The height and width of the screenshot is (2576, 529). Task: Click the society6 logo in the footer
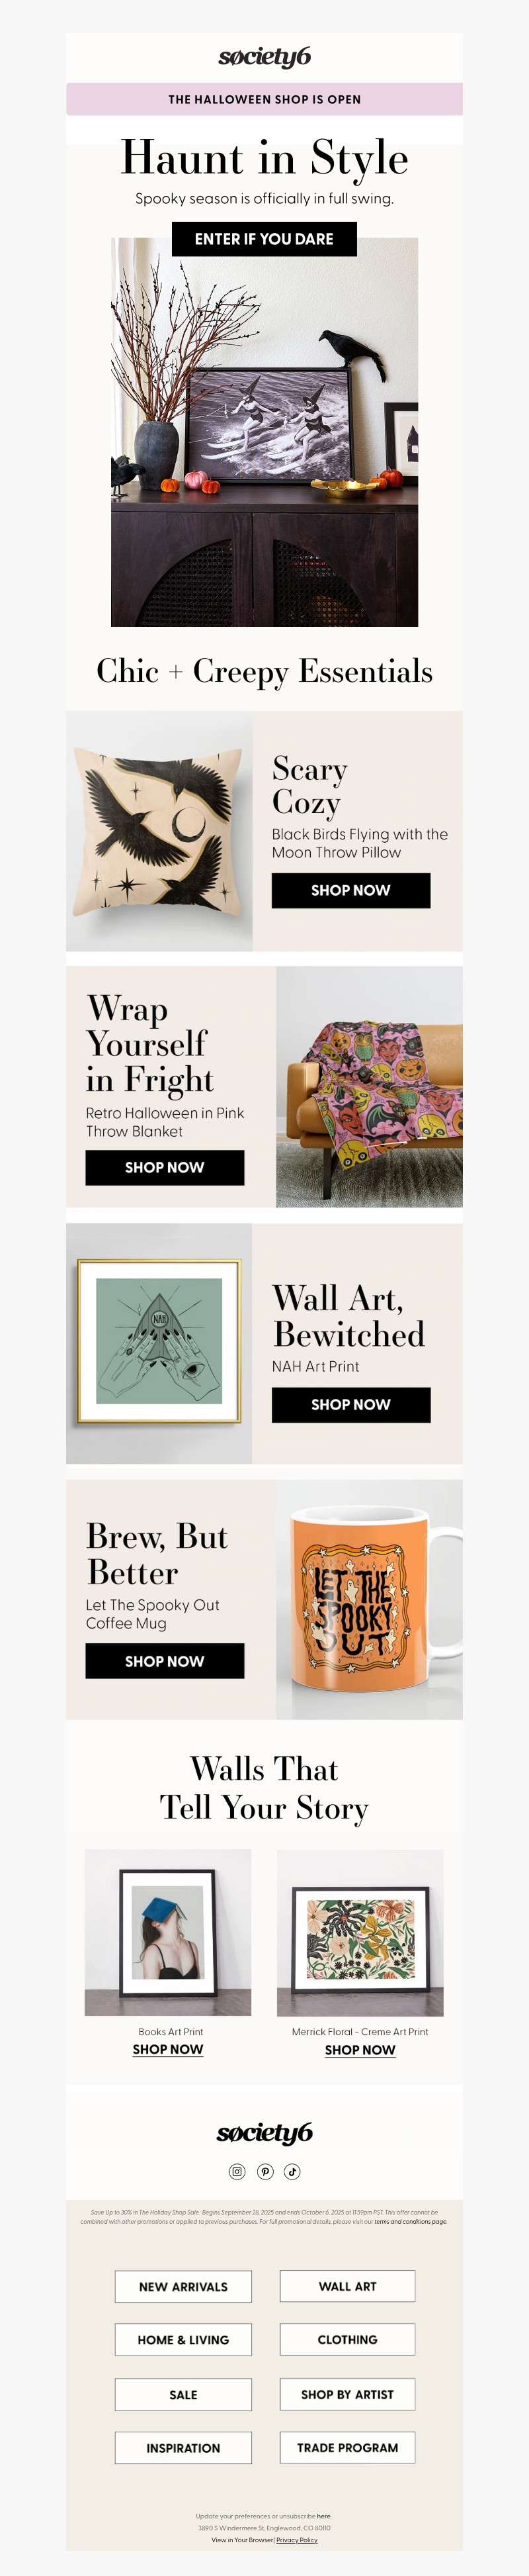pyautogui.click(x=264, y=2133)
